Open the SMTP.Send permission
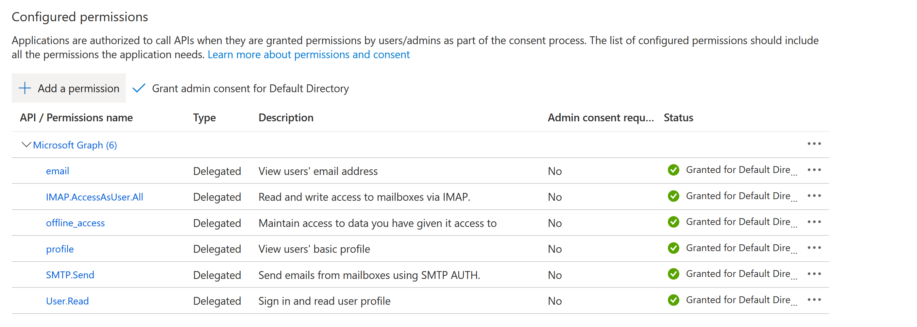The height and width of the screenshot is (327, 917). tap(70, 275)
